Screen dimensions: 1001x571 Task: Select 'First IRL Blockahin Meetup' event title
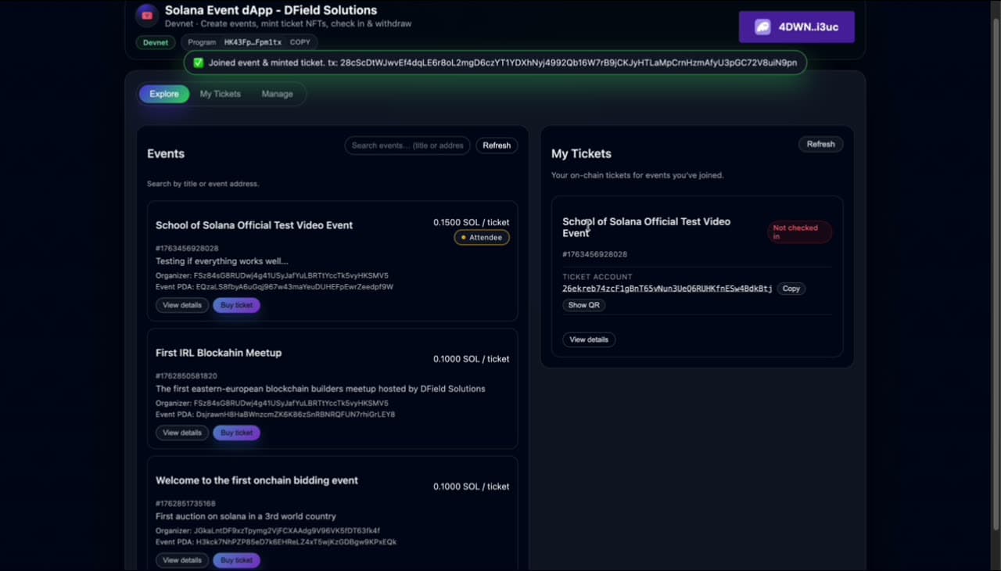click(x=218, y=353)
